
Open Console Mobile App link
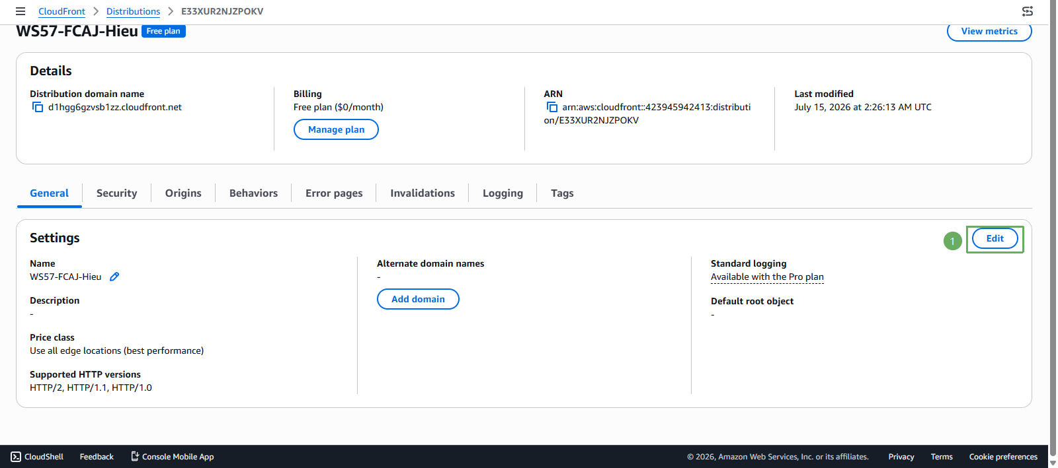tap(172, 457)
